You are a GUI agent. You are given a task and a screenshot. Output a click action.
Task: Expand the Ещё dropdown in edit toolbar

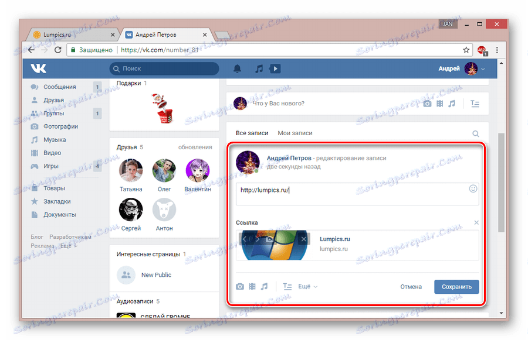tap(308, 287)
